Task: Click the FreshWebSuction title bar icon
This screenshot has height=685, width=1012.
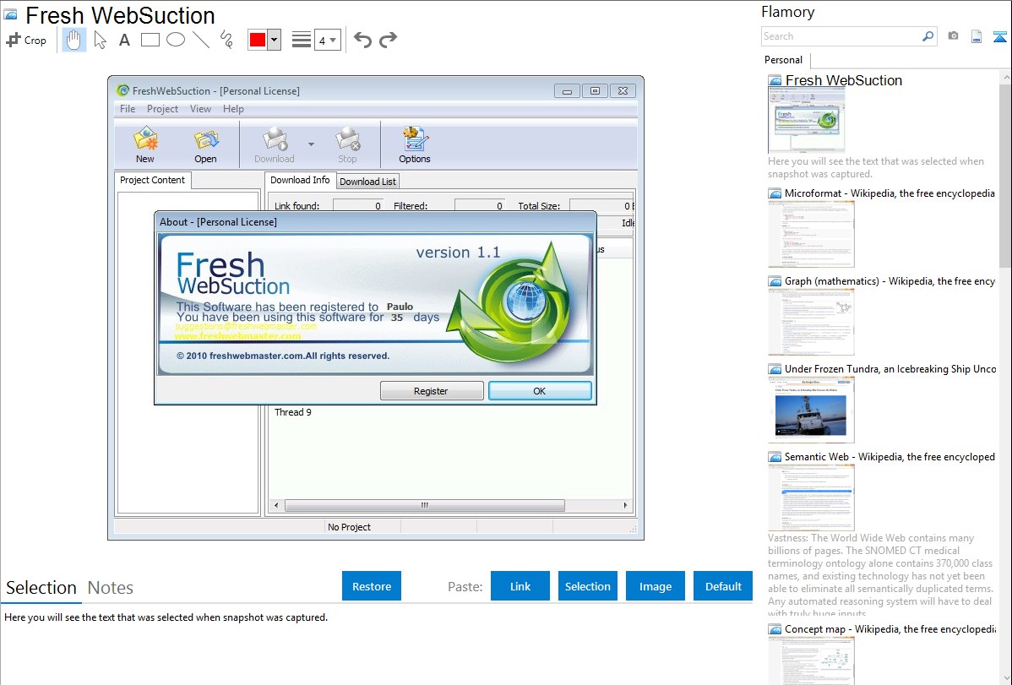Action: 122,90
